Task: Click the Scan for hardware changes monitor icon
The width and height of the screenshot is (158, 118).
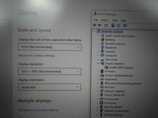Action: 125,26
